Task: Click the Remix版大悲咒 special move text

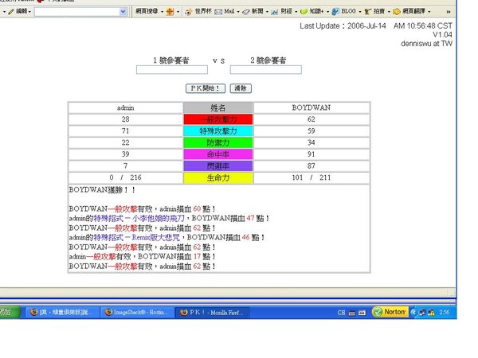Action: 156,237
